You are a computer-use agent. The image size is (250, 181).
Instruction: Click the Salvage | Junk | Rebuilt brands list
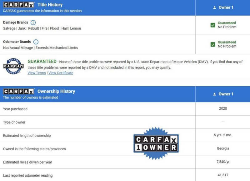pos(42,28)
